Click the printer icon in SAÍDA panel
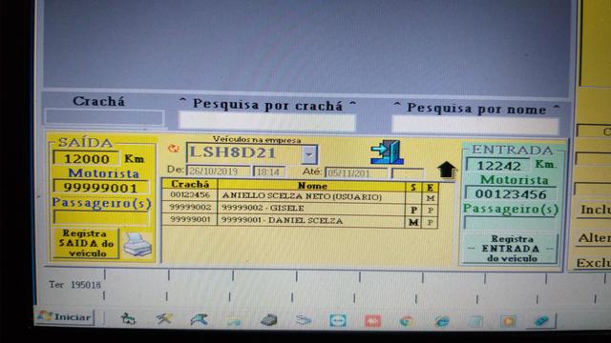This screenshot has height=343, width=611. click(137, 245)
